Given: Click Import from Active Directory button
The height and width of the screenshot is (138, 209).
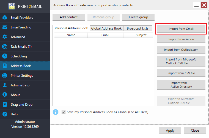Looking at the screenshot, I should (181, 85).
